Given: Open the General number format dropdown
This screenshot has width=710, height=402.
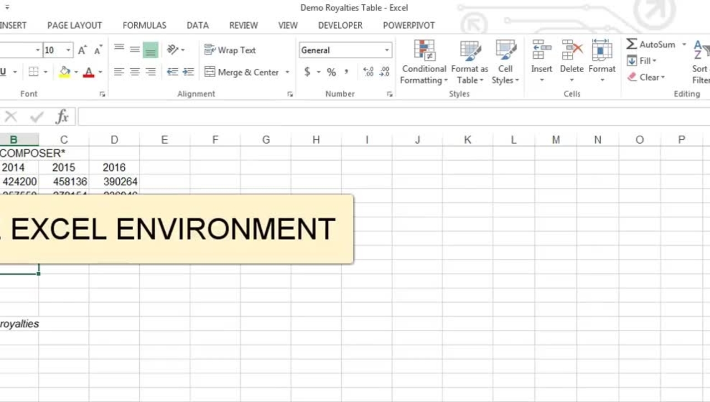Looking at the screenshot, I should pyautogui.click(x=387, y=50).
